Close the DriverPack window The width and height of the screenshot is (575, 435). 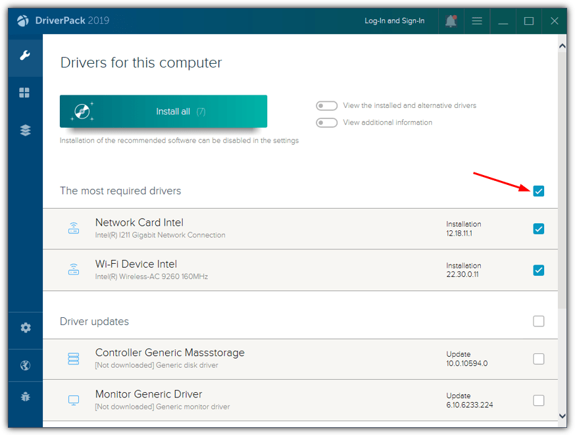coord(555,21)
